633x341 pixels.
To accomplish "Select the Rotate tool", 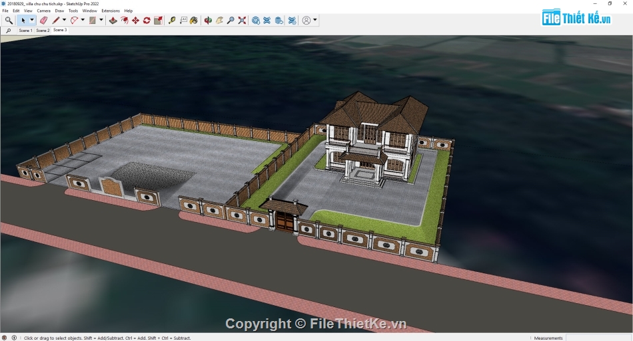I will (147, 20).
